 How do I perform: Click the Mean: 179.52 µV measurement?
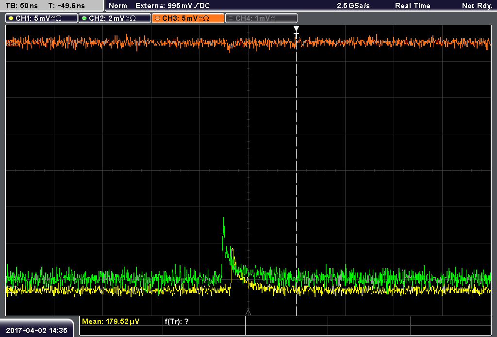[x=111, y=321]
